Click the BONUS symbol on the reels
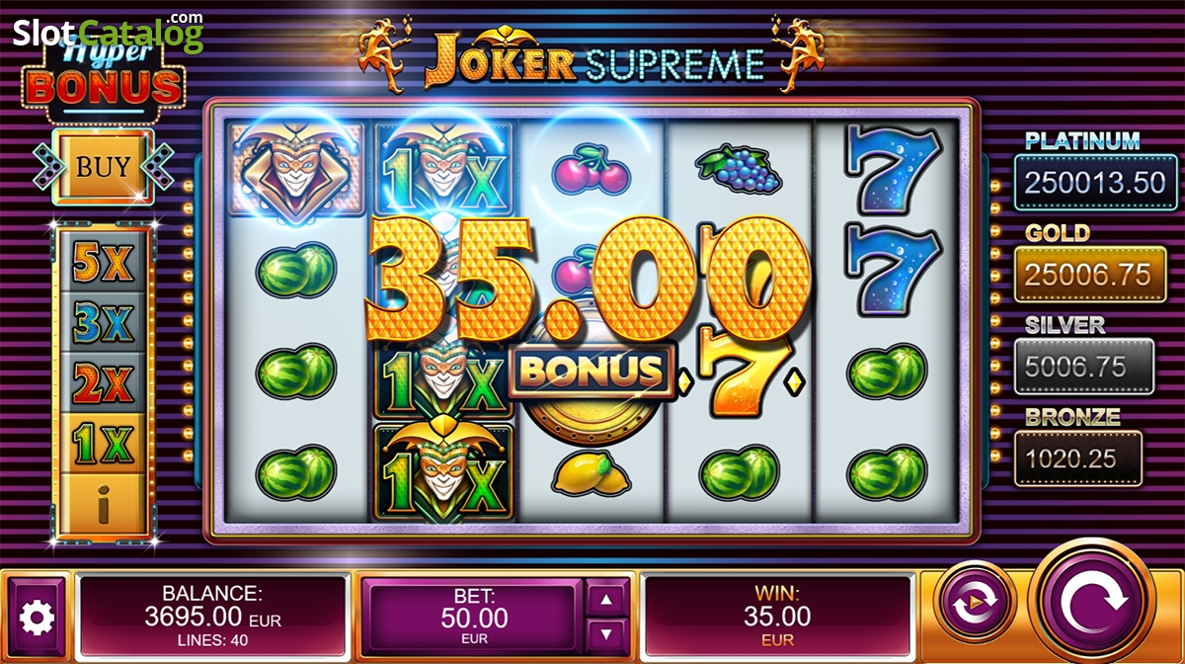The width and height of the screenshot is (1185, 664). [x=591, y=371]
